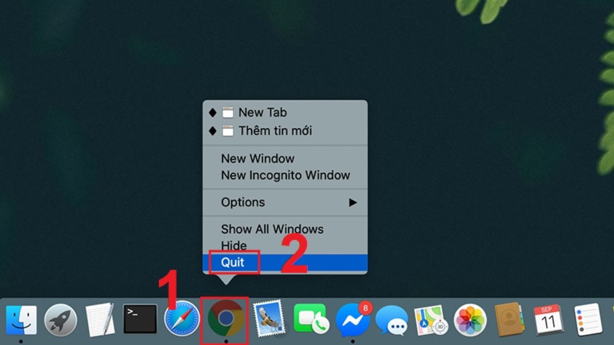Open the Notes app
The height and width of the screenshot is (345, 614).
click(101, 320)
